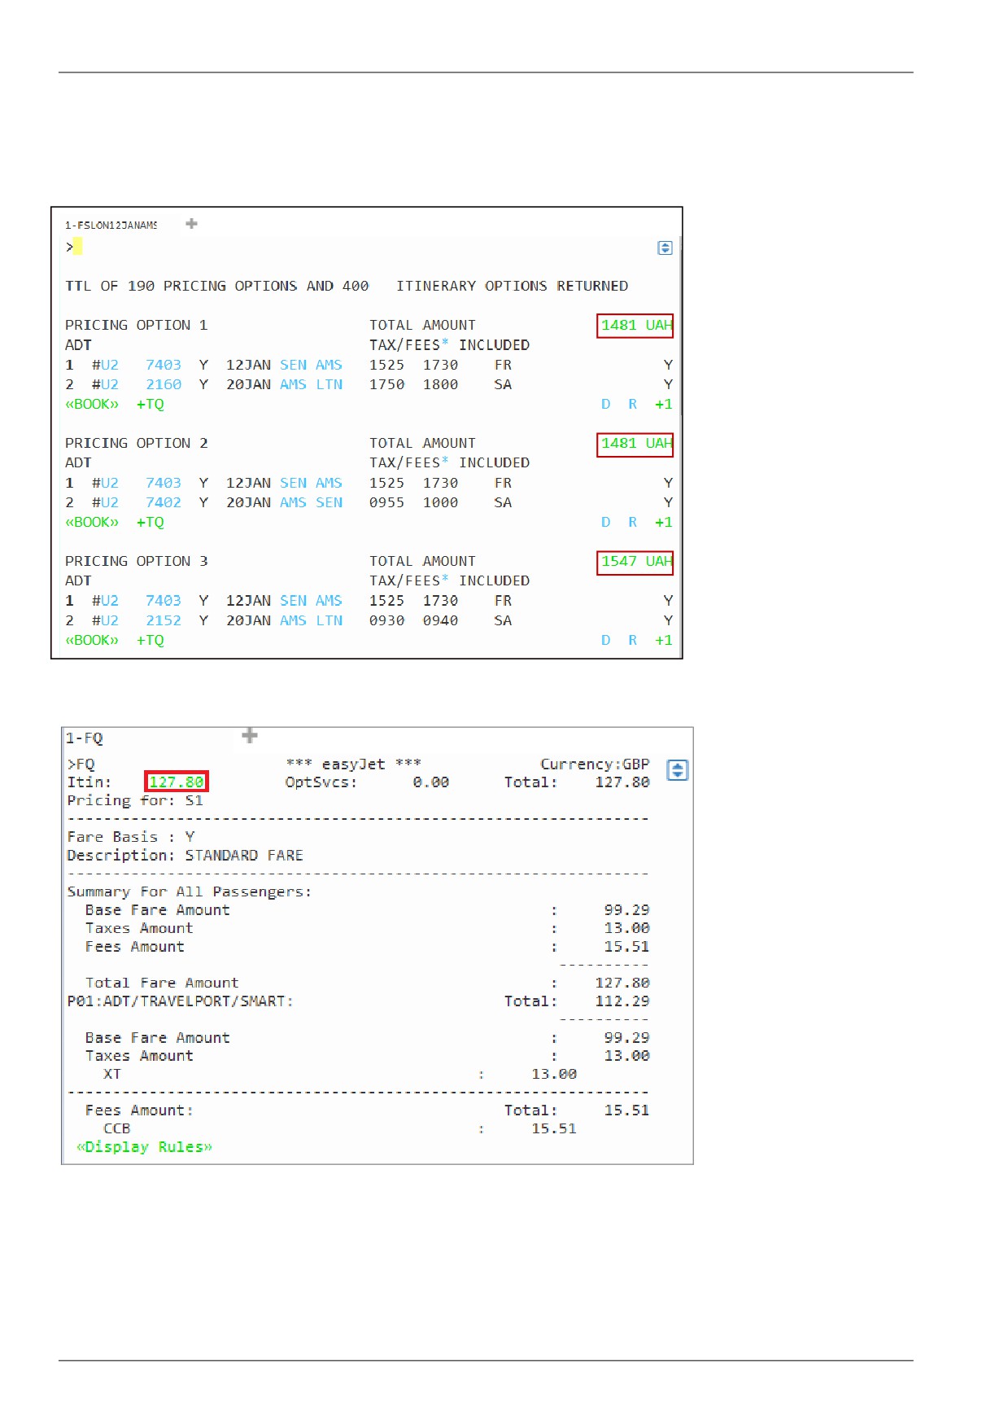This screenshot has width=1008, height=1428.
Task: Click +1 link in Pricing Option 2
Action: click(x=664, y=522)
